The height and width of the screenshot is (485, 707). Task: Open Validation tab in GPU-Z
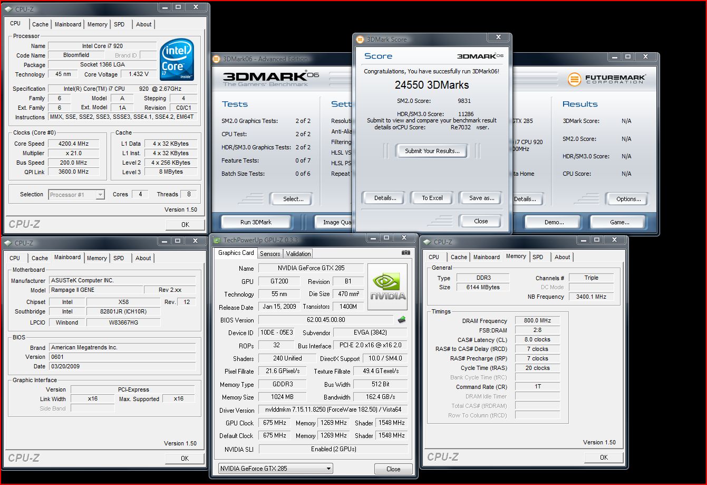point(298,254)
